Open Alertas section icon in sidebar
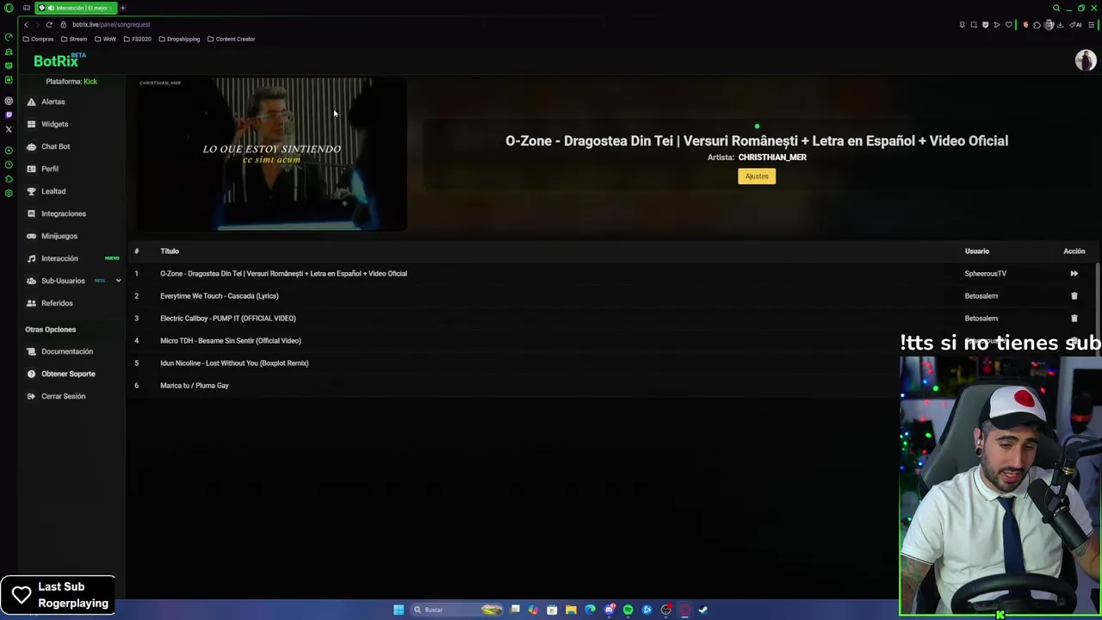The width and height of the screenshot is (1102, 620). [x=32, y=102]
